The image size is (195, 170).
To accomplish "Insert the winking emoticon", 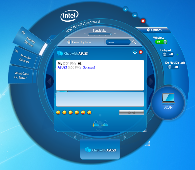I will pyautogui.click(x=77, y=113).
